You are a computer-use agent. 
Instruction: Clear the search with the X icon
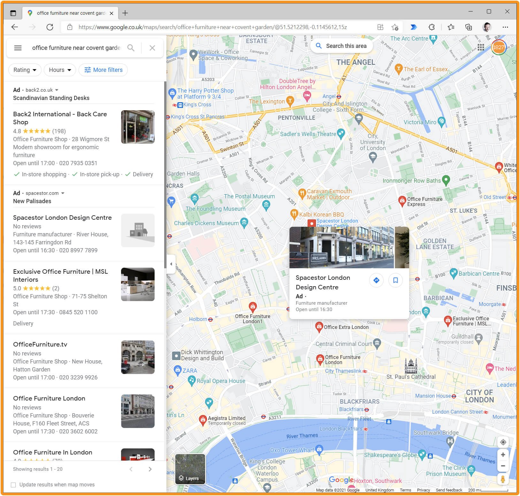[152, 48]
